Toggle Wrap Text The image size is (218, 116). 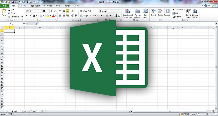point(85,11)
